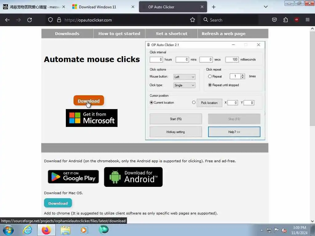Click the network tray icon
315x236 pixels.
(269, 230)
